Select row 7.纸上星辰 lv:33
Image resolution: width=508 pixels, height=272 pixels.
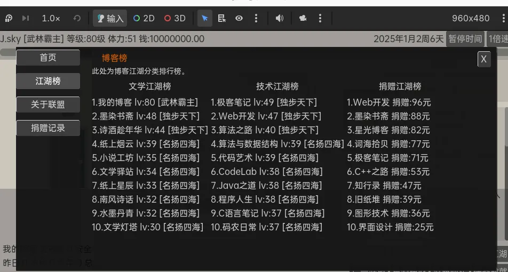(146, 186)
